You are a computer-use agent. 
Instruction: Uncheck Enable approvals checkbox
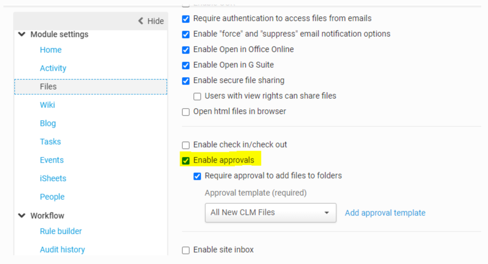(x=186, y=160)
